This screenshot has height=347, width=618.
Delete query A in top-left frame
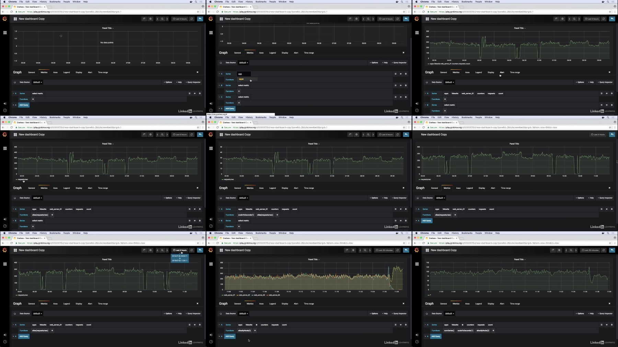[200, 93]
